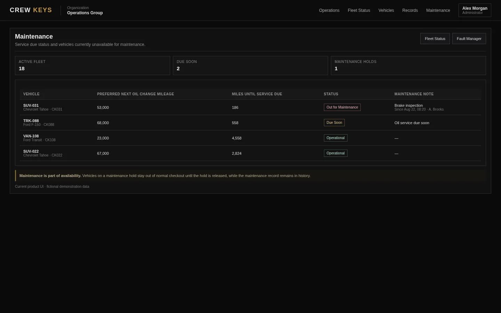Click the Active Fleet 18 summary card
The width and height of the screenshot is (501, 313).
click(x=92, y=65)
